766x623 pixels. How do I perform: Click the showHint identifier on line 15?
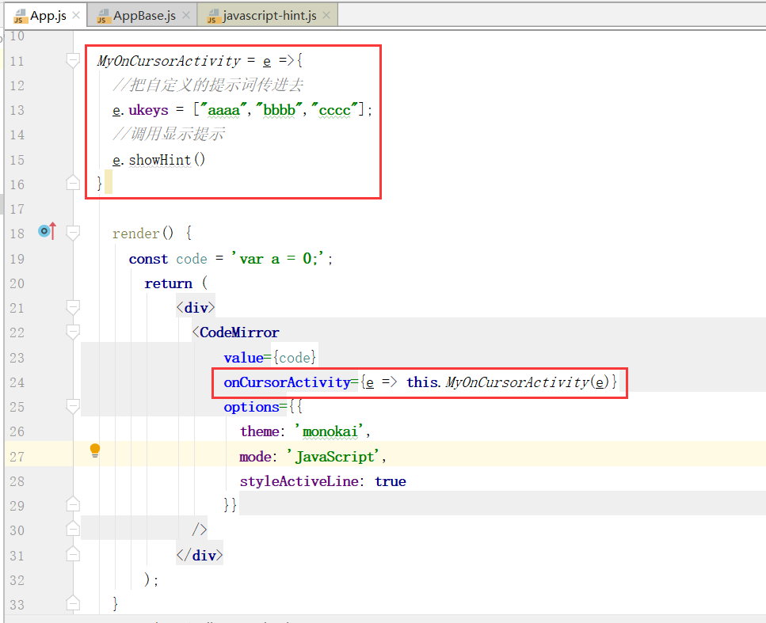158,159
